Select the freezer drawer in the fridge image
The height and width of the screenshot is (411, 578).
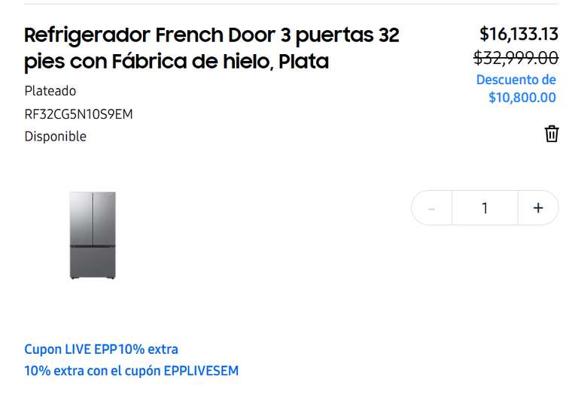tap(93, 262)
